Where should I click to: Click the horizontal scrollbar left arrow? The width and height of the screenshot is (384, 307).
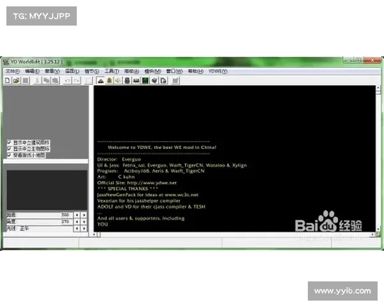[x=95, y=235]
